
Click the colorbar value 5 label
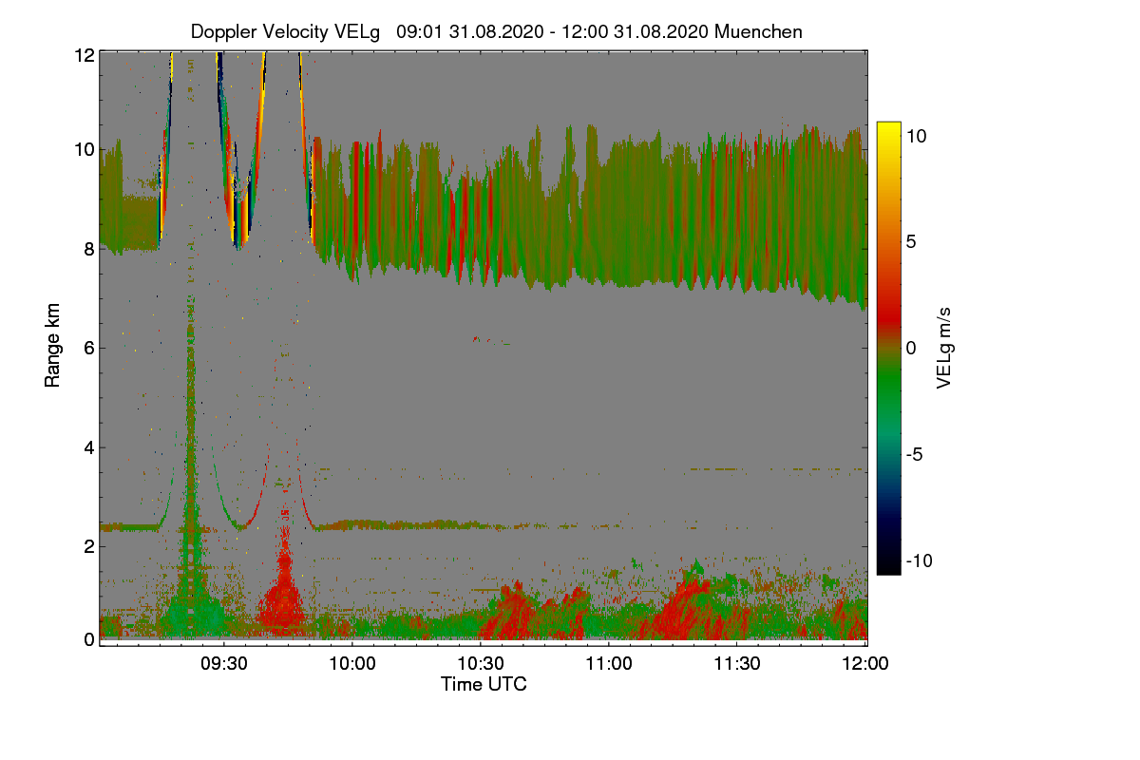pyautogui.click(x=911, y=242)
